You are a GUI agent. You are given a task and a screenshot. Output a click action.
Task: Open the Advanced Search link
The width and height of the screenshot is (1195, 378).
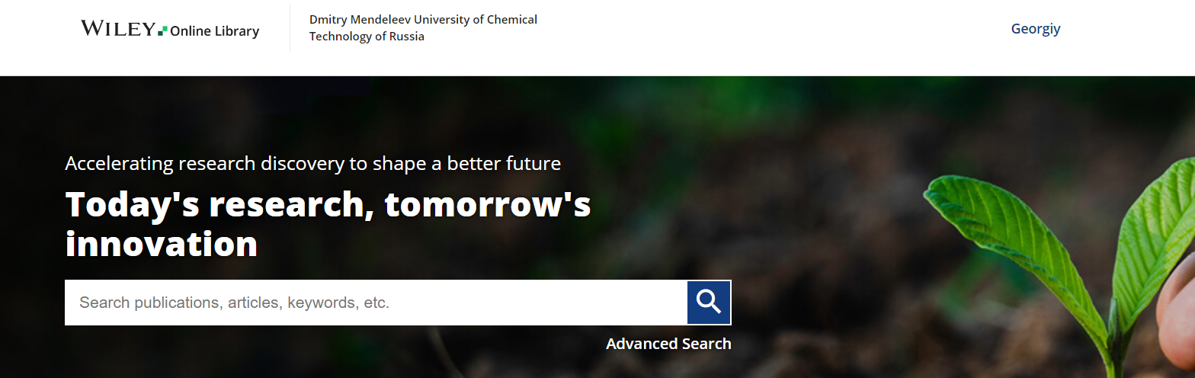click(668, 344)
